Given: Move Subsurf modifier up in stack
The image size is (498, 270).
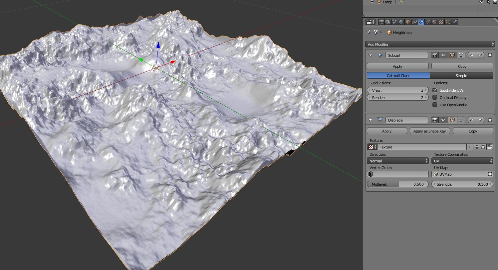Looking at the screenshot, I should 472,55.
